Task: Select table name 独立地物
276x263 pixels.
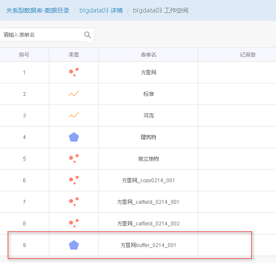Action: coord(149,159)
